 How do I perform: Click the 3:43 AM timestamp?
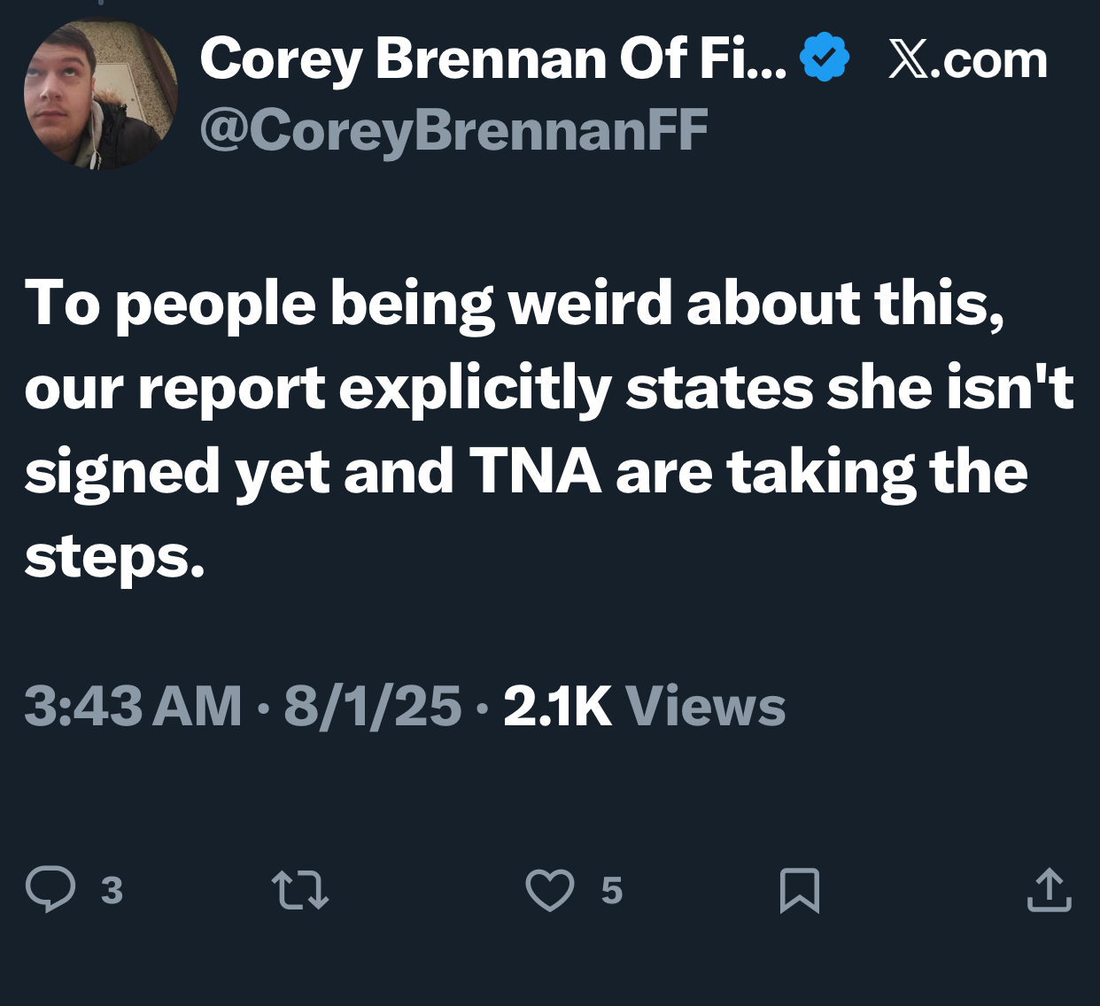[x=133, y=707]
